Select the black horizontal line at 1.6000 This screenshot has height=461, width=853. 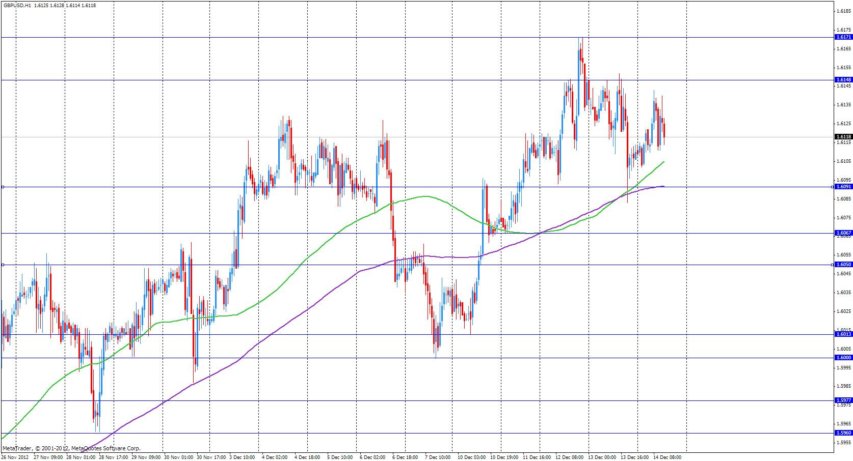(417, 358)
